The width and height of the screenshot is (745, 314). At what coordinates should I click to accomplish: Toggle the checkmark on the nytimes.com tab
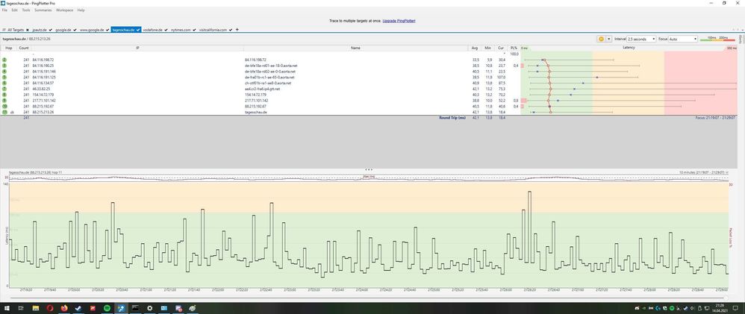194,30
